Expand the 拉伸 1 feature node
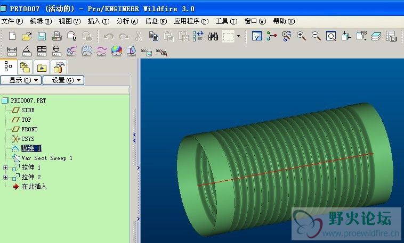Viewport: 404px width, 243px height. pos(5,167)
